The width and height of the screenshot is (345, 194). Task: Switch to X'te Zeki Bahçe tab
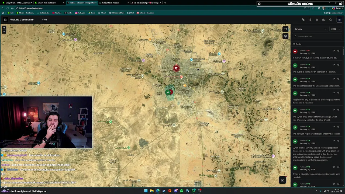[146, 3]
